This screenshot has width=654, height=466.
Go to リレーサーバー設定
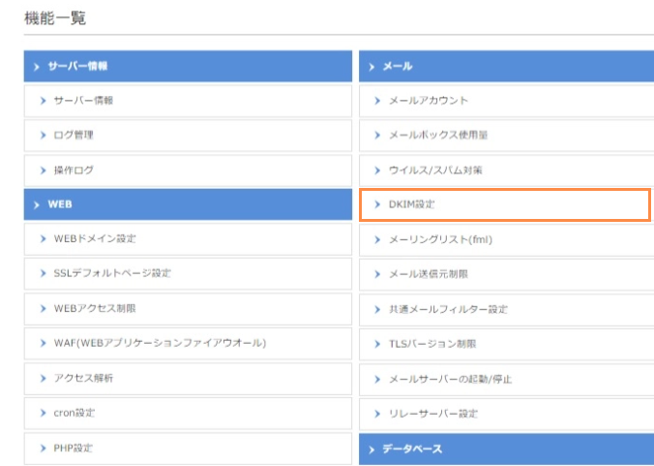click(x=506, y=415)
